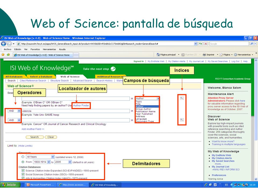The width and height of the screenshot is (258, 193).
Task: Open My EndNote Web top link
Action: 156,61
